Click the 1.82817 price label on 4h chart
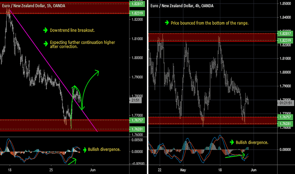 (285, 34)
